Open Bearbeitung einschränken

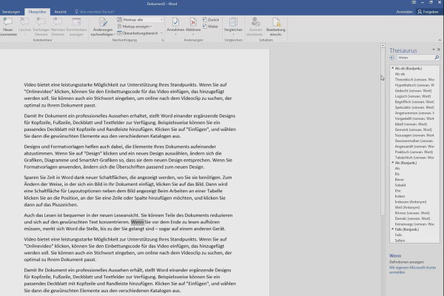[x=276, y=27]
